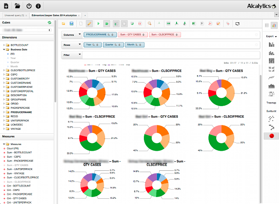Image resolution: width=279 pixels, height=204 pixels.
Task: Select the heat grid chart icon
Action: [x=271, y=94]
